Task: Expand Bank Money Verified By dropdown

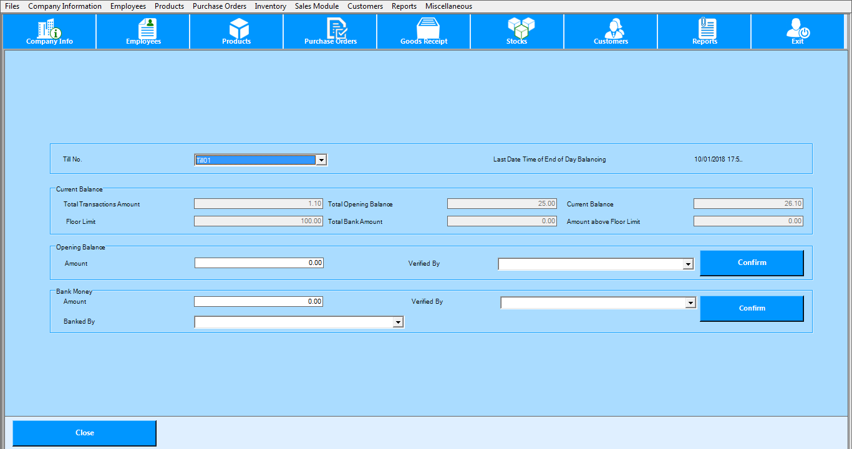Action: click(690, 303)
